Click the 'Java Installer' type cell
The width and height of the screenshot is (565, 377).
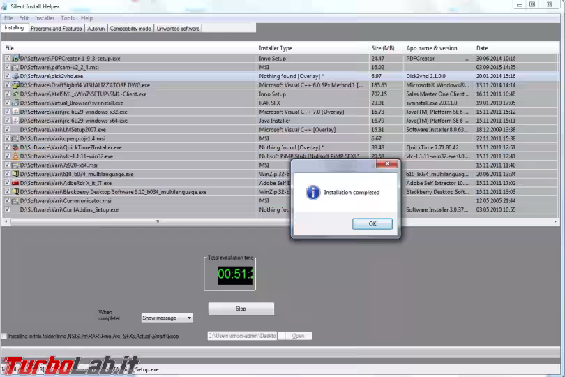275,121
